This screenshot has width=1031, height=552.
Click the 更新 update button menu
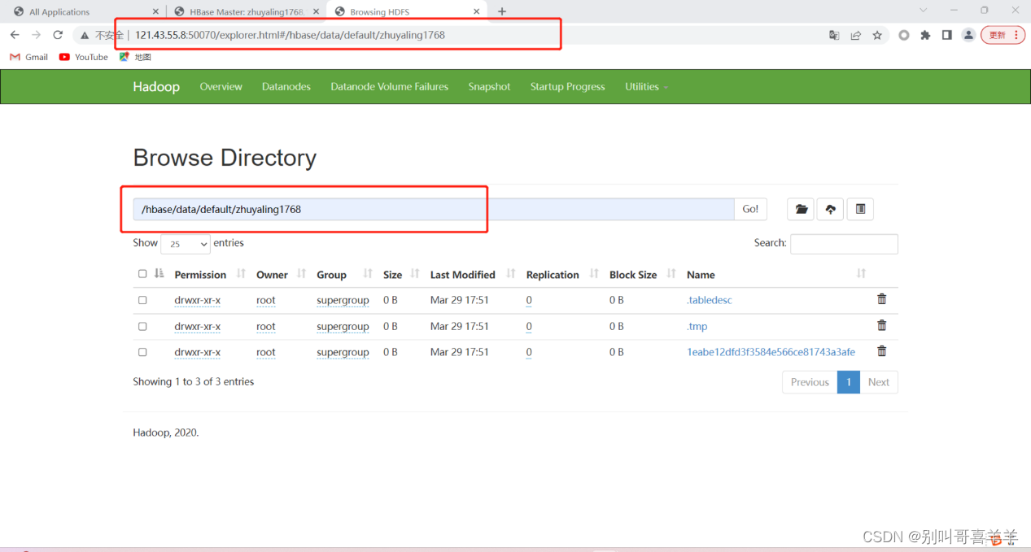coord(1003,35)
